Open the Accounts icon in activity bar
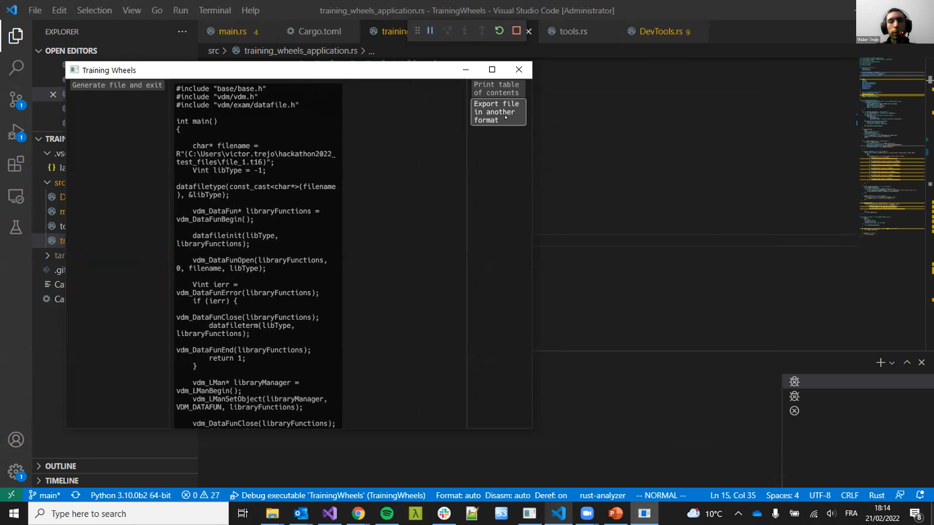Screen dimensions: 934x525 coord(16,440)
